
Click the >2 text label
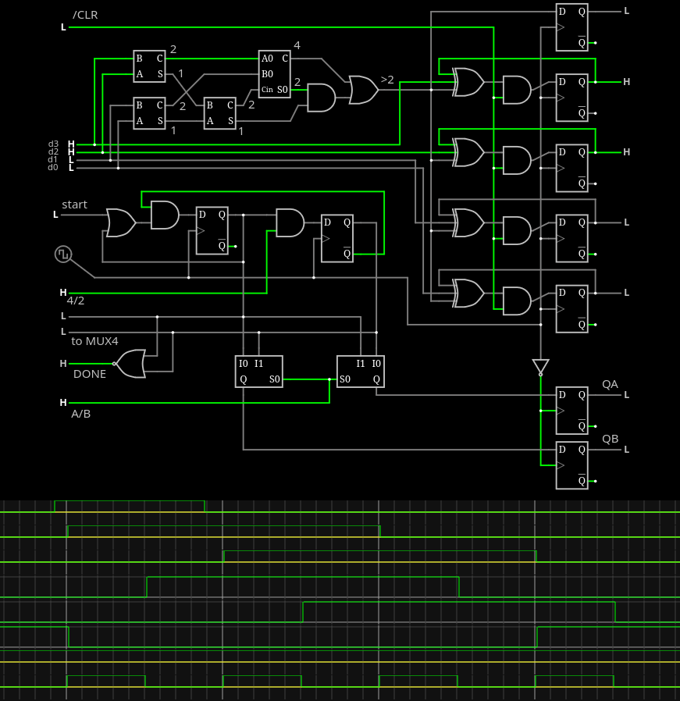(387, 80)
